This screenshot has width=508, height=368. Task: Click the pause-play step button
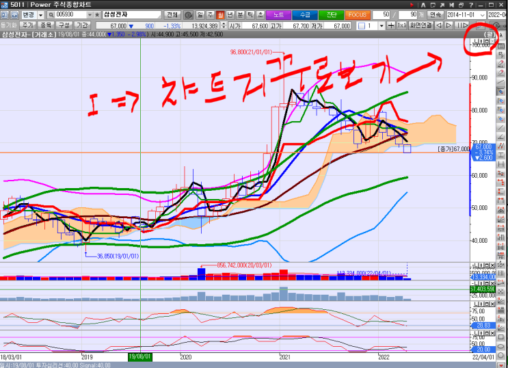click(462, 25)
